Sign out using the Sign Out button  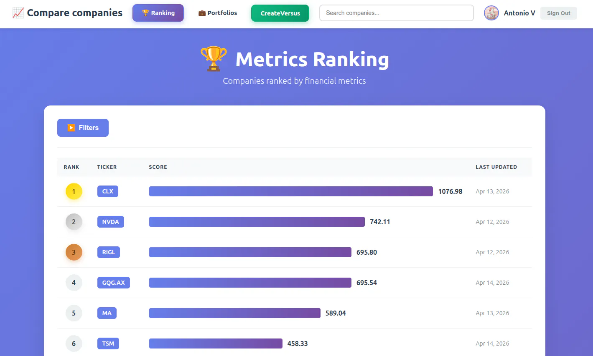(x=559, y=13)
